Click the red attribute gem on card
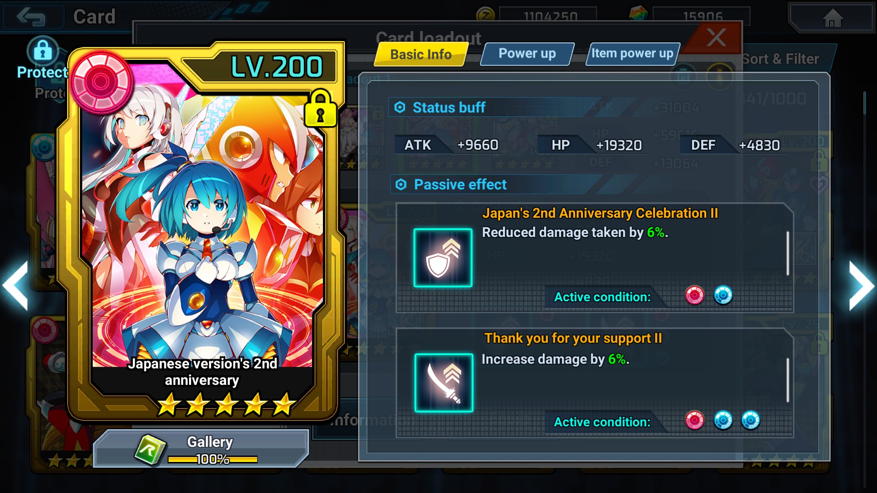Image resolution: width=877 pixels, height=493 pixels. click(x=101, y=82)
